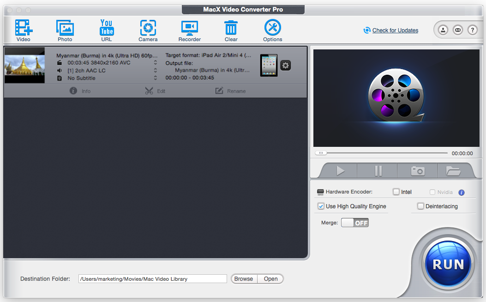
Task: Click the Hardware Encoder chip icon
Action: [x=320, y=192]
